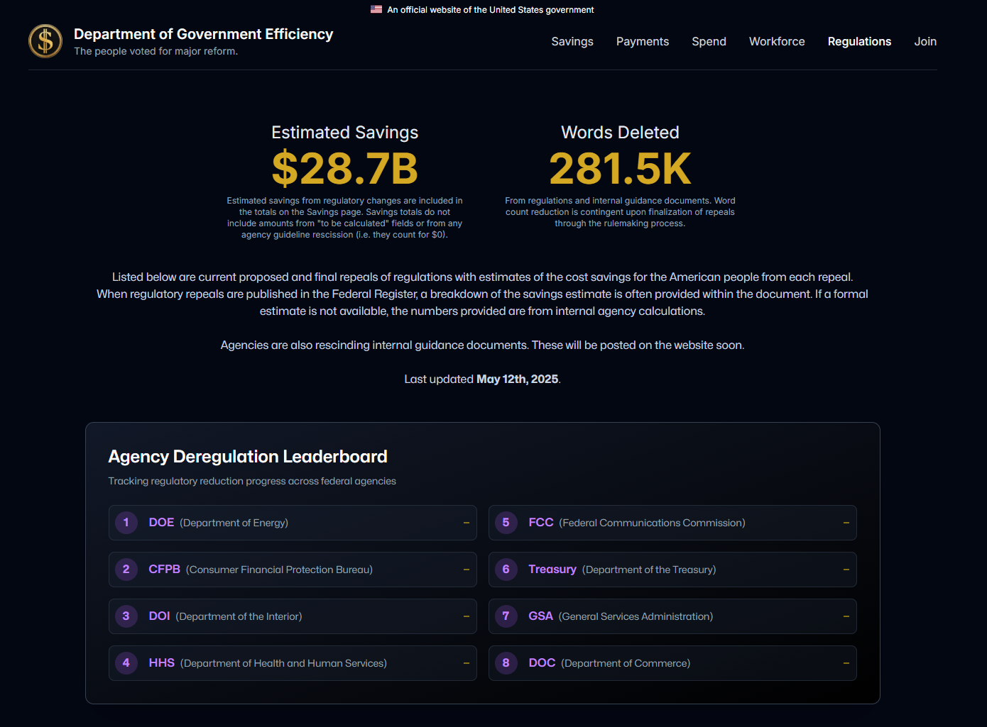Click '(Department of Commerce)' label

click(x=626, y=663)
